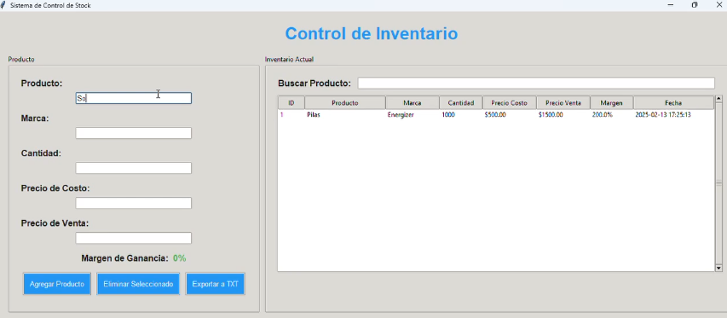Image resolution: width=727 pixels, height=318 pixels.
Task: Click the inventory list scrollbar thumb
Action: [x=718, y=183]
